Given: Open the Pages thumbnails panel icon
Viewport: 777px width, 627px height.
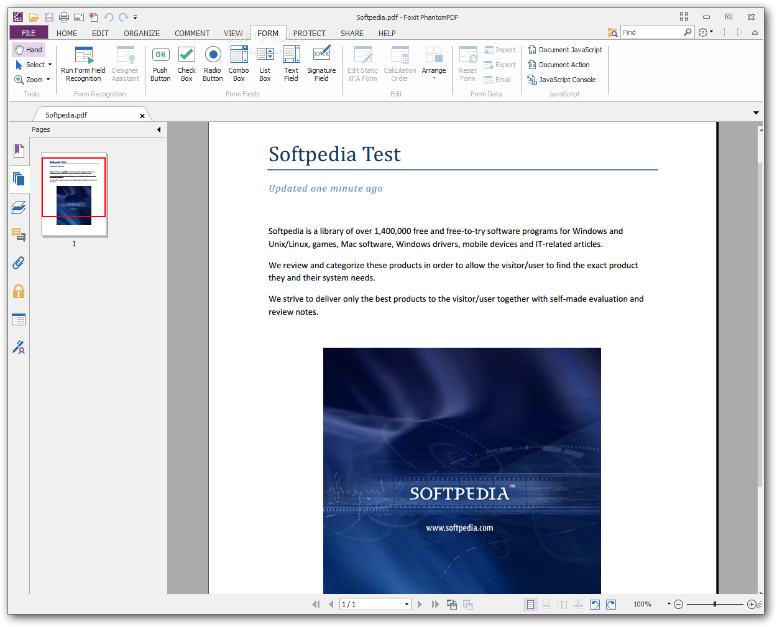Looking at the screenshot, I should click(x=19, y=179).
